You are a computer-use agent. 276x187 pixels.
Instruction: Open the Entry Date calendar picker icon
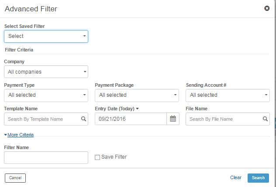(x=173, y=119)
